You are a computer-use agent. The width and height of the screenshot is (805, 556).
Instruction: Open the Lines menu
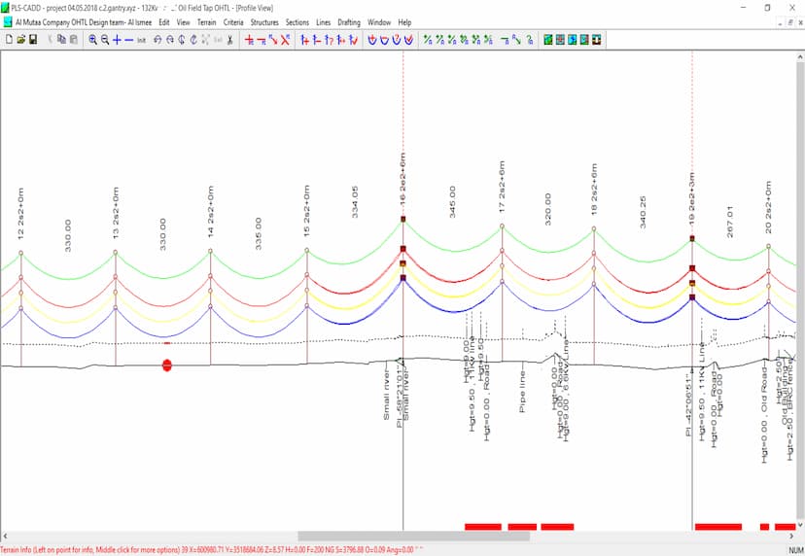pyautogui.click(x=324, y=22)
